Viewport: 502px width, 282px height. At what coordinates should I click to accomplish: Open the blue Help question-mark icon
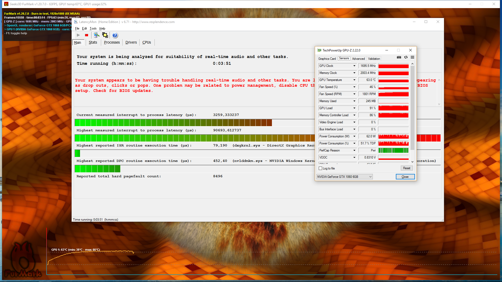(x=115, y=35)
